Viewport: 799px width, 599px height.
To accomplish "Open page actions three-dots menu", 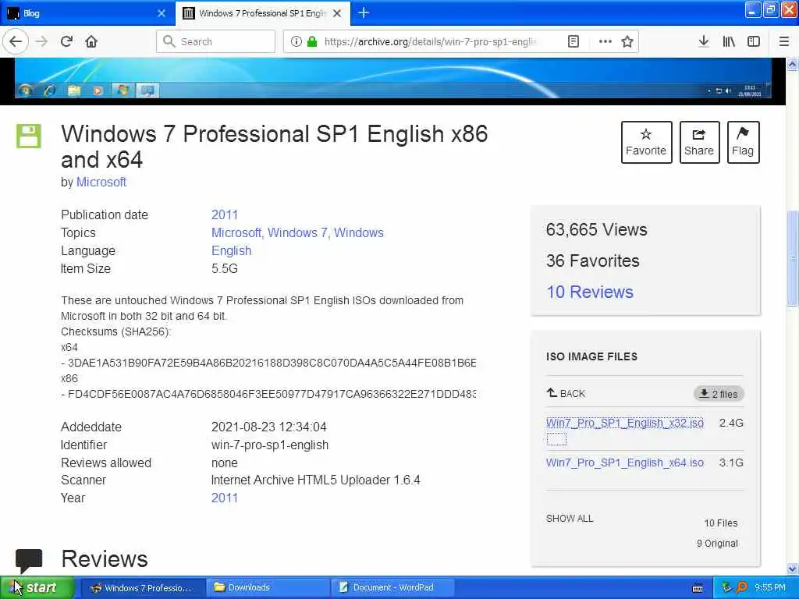I will (x=605, y=41).
